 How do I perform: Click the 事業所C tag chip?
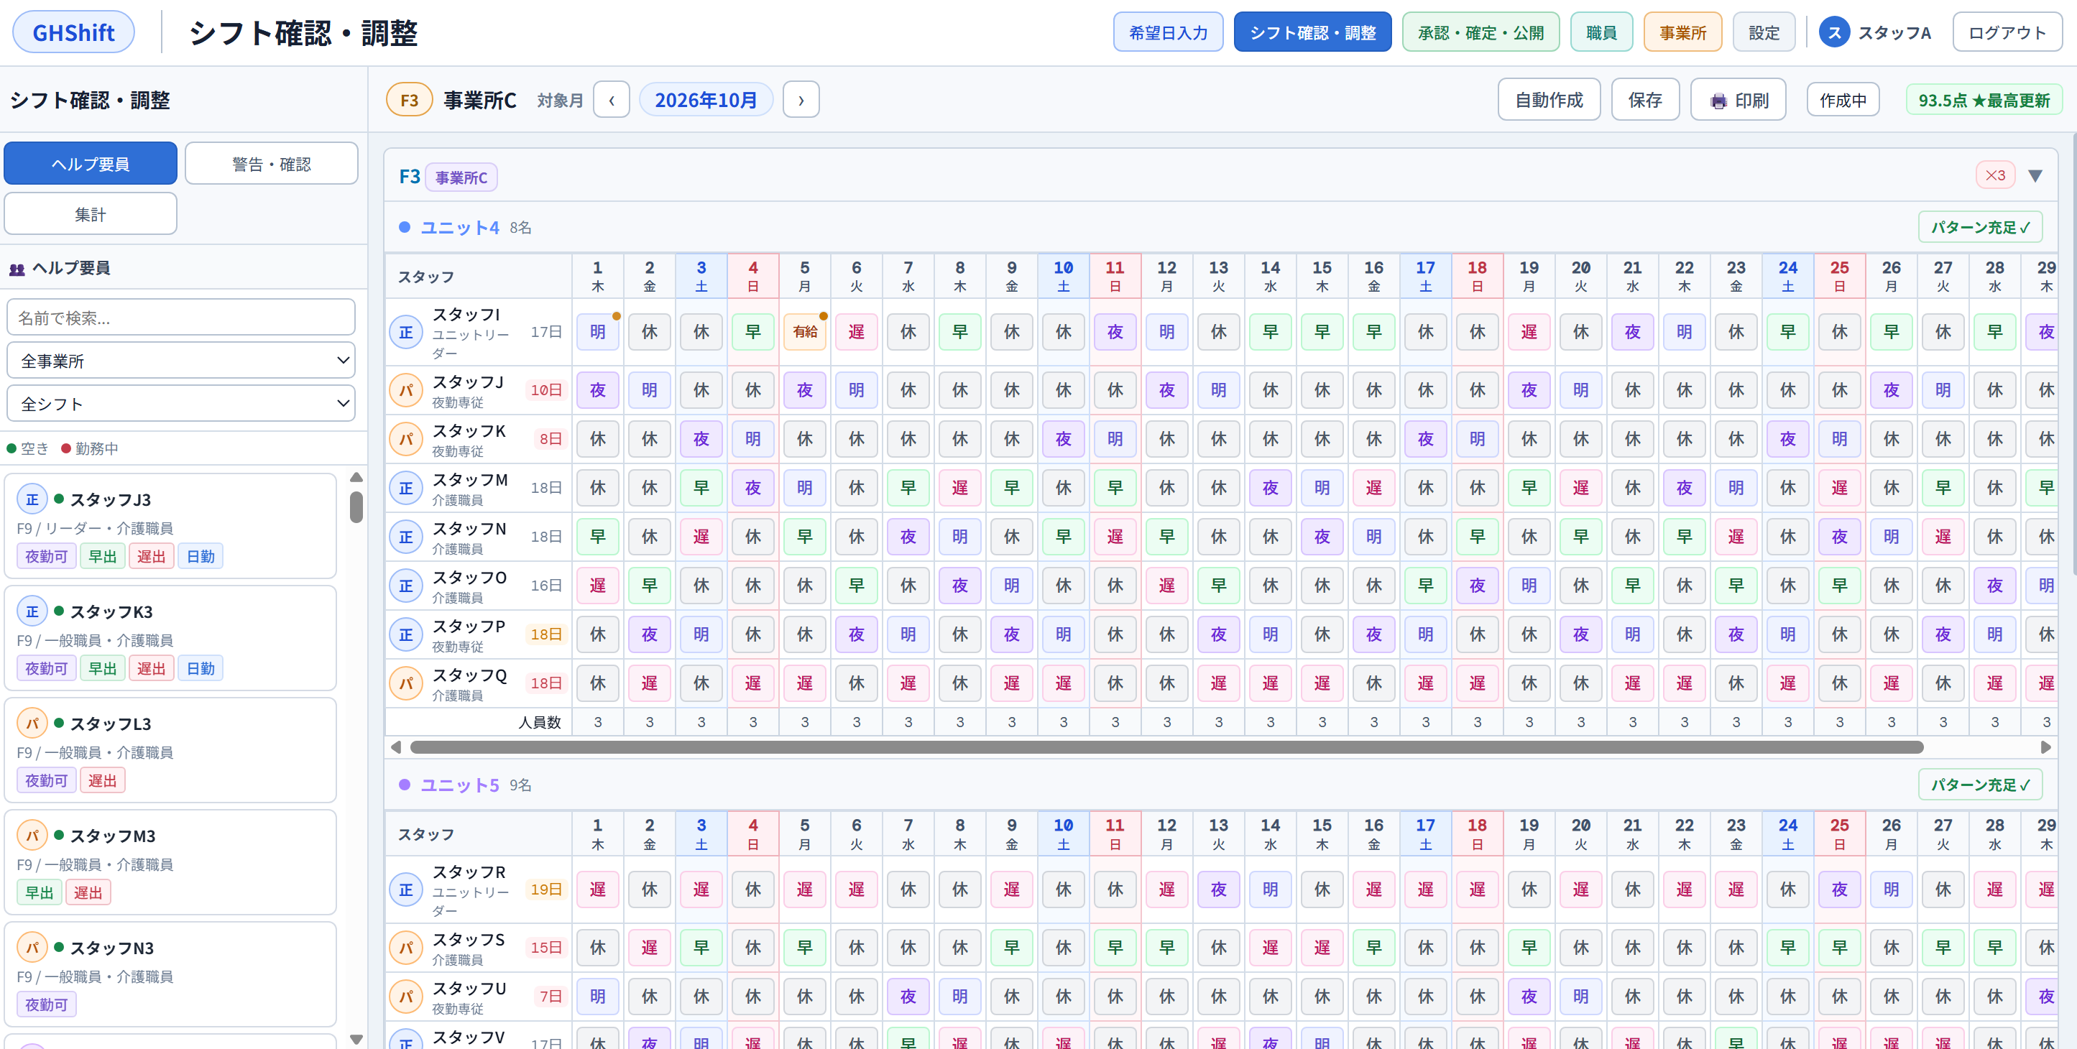coord(461,177)
